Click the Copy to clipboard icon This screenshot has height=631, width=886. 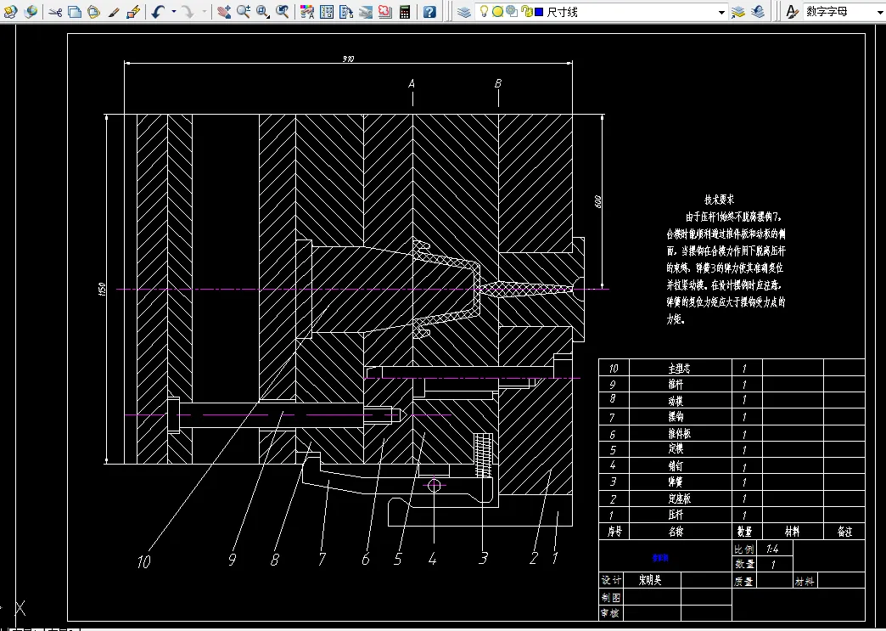[x=75, y=11]
